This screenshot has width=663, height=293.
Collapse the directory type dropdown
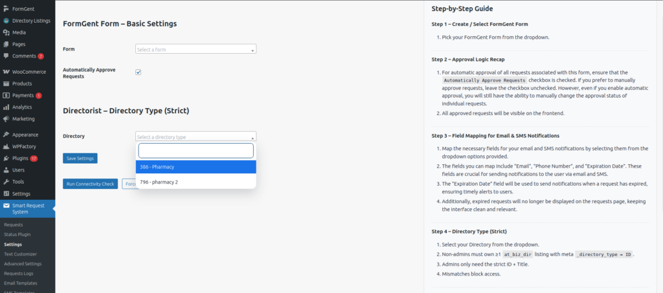(x=196, y=136)
